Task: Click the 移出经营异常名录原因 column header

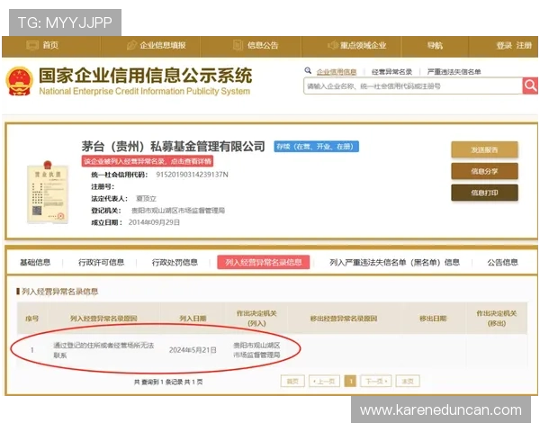Action: (x=344, y=319)
